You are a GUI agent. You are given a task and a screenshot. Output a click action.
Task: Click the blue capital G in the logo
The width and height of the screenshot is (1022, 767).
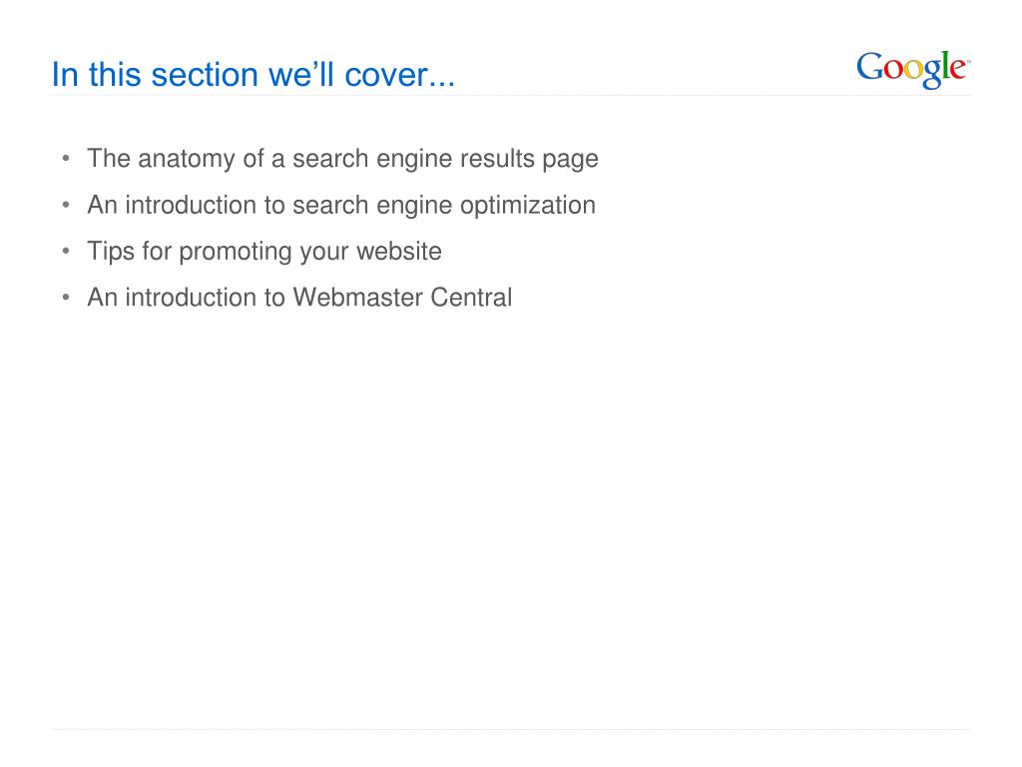(869, 67)
